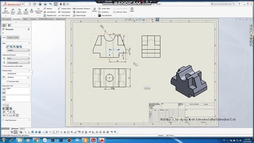Click the primary value 26.00mm field
This screenshot has width=254, height=143.
pos(17,77)
